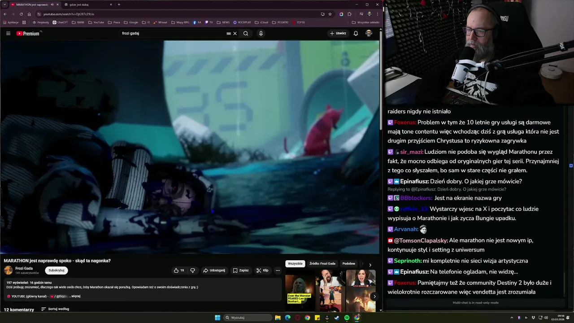Open File Explorer from the taskbar
574x323 pixels.
(x=278, y=318)
